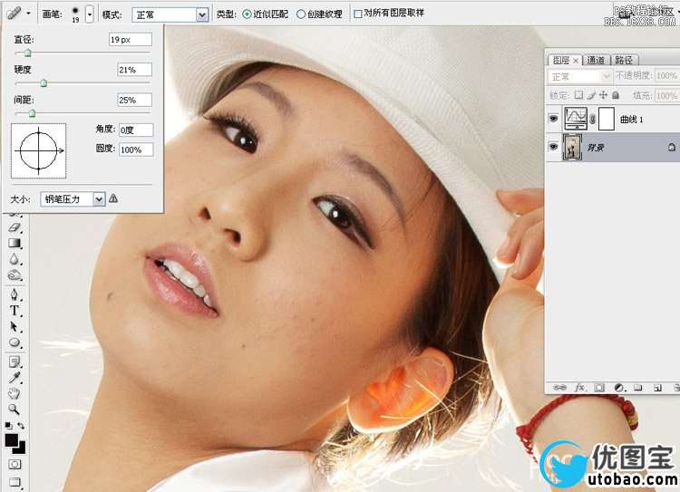This screenshot has width=680, height=492.
Task: Click the 不透明度 100% field
Action: [x=666, y=76]
